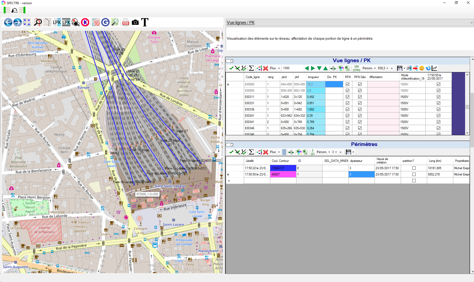The height and width of the screenshot is (282, 474).
Task: Click the red X delete icon in Périmètres toolbar
Action: pos(266,152)
